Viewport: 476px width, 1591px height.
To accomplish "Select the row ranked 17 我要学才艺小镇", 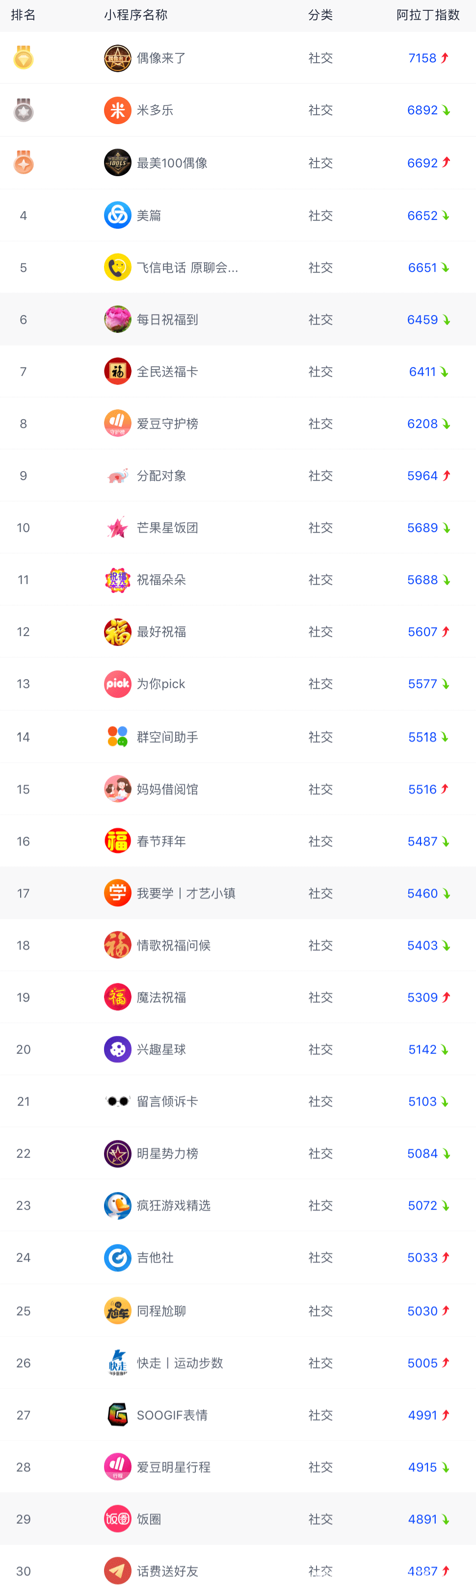I will click(238, 893).
